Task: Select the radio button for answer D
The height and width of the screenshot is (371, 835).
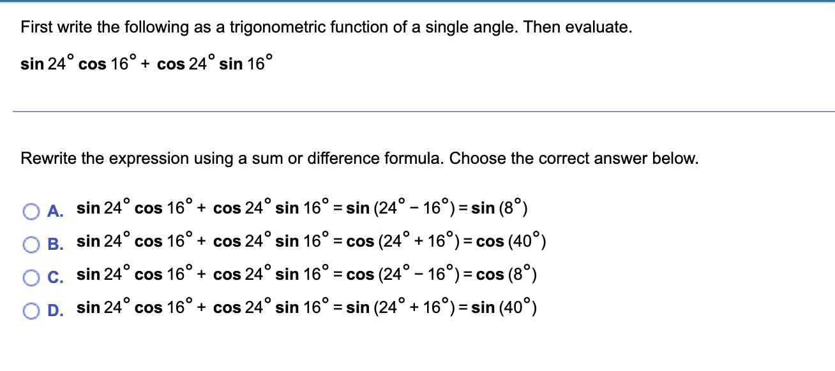Action: tap(31, 310)
